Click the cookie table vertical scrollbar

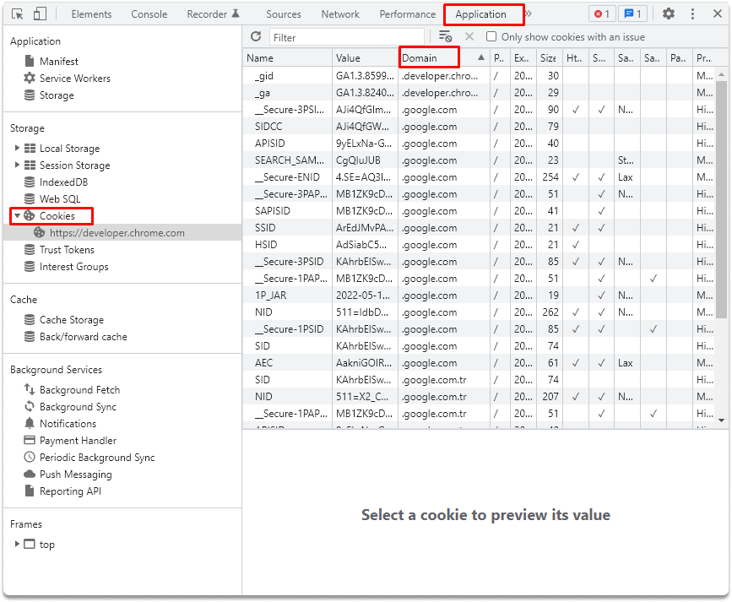722,200
